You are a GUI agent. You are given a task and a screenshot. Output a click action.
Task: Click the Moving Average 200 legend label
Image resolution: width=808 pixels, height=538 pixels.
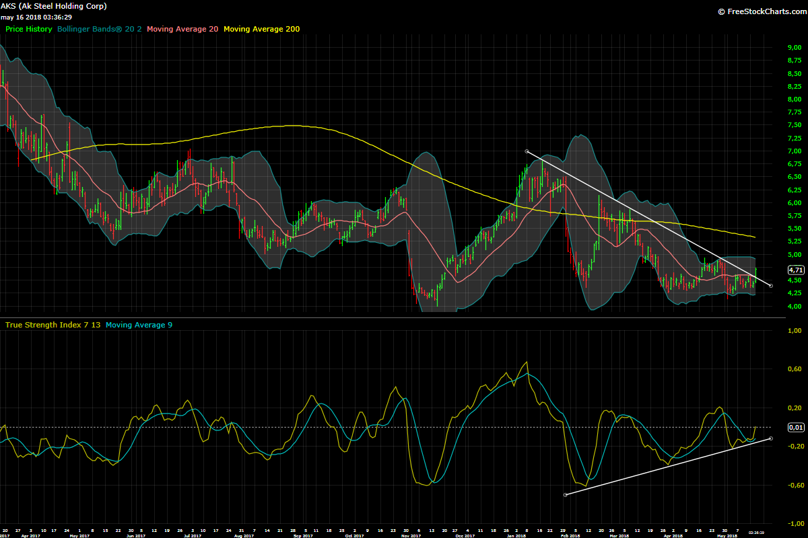pos(261,29)
